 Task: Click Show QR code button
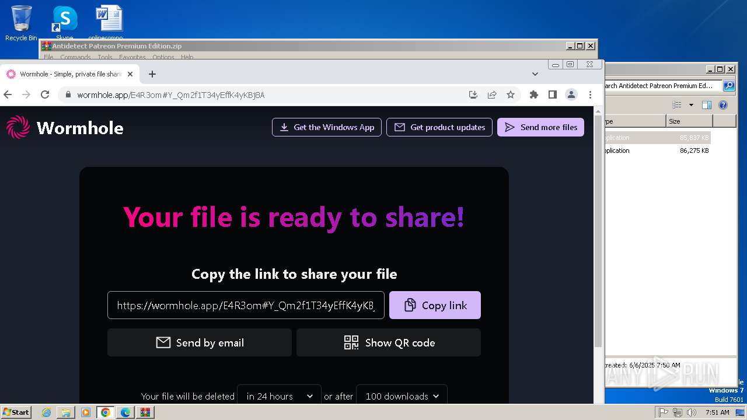[x=389, y=342]
